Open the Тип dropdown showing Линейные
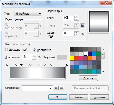This screenshot has width=114, height=105. (x=28, y=14)
